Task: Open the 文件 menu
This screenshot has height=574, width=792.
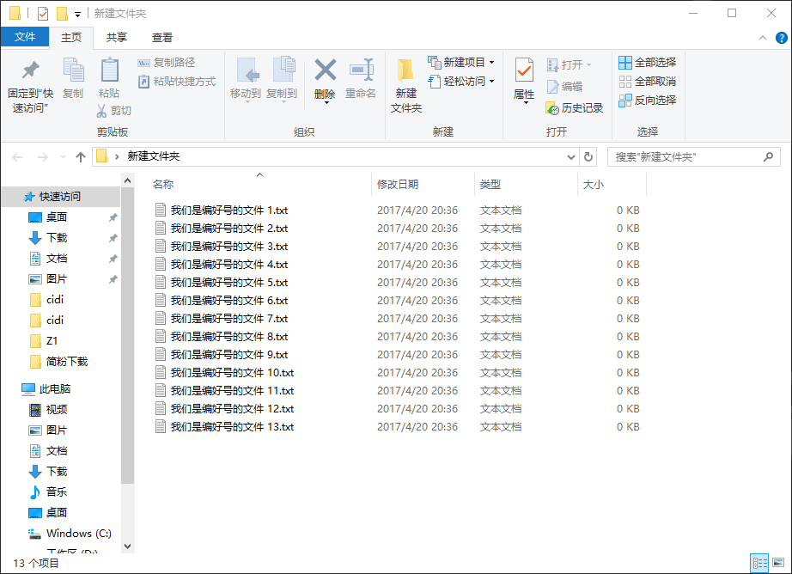Action: pyautogui.click(x=26, y=37)
